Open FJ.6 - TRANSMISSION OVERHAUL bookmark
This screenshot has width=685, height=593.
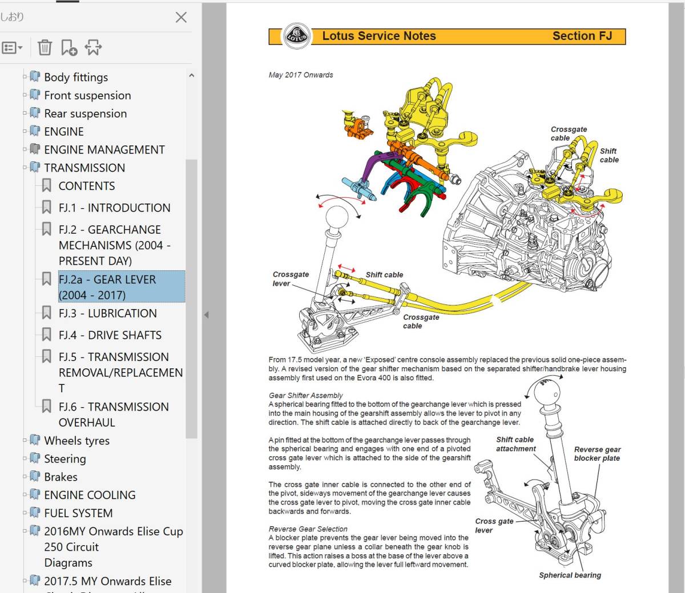tap(114, 415)
